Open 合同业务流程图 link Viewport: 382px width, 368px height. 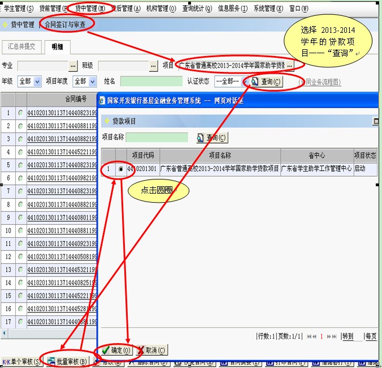coord(320,82)
